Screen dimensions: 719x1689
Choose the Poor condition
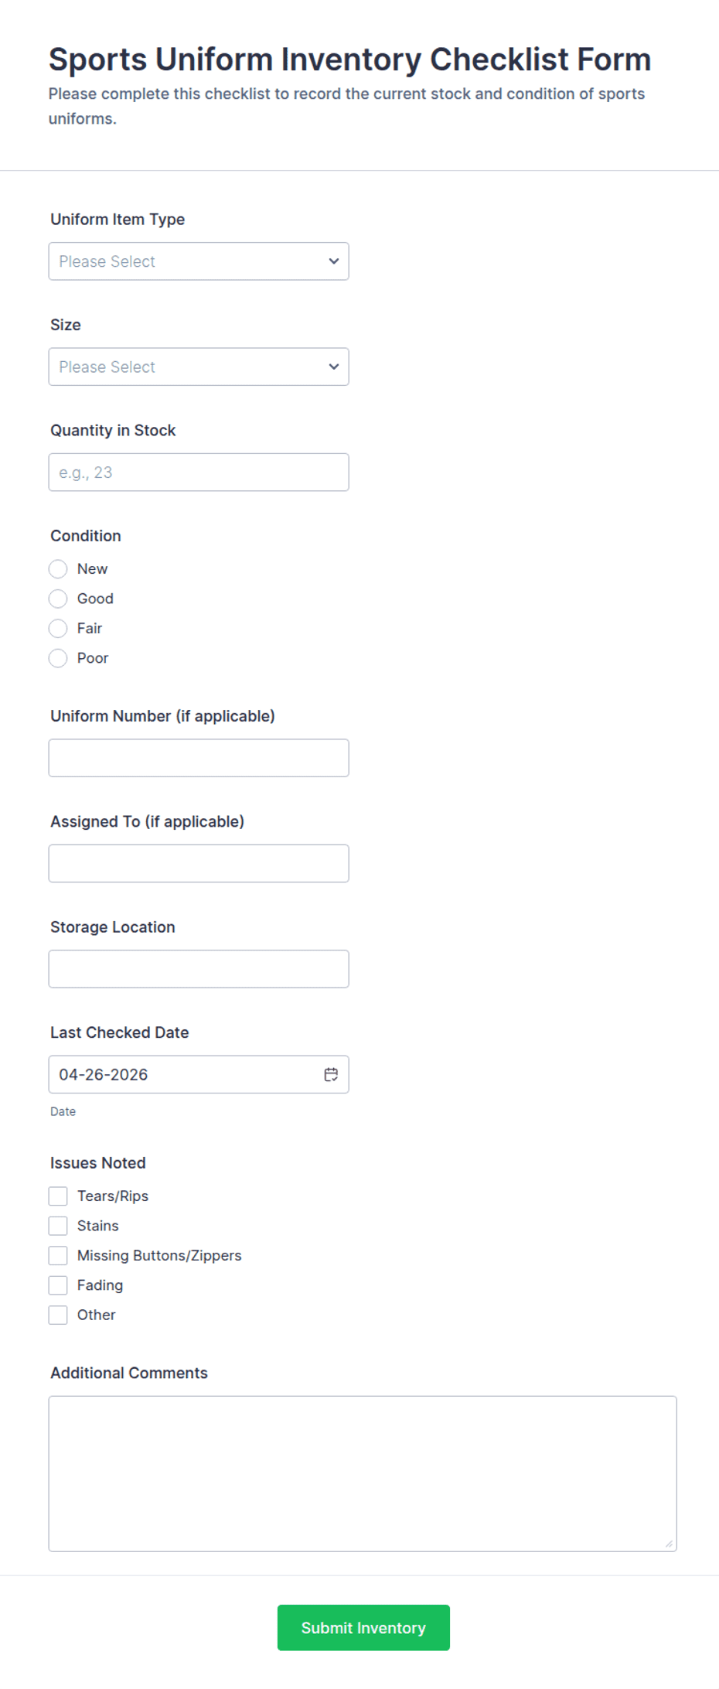(x=58, y=658)
